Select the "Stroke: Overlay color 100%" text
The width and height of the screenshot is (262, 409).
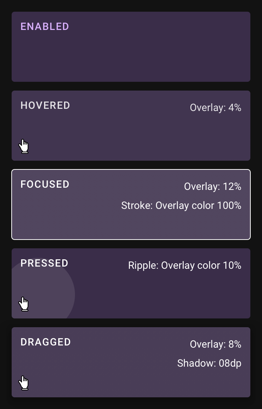point(181,206)
